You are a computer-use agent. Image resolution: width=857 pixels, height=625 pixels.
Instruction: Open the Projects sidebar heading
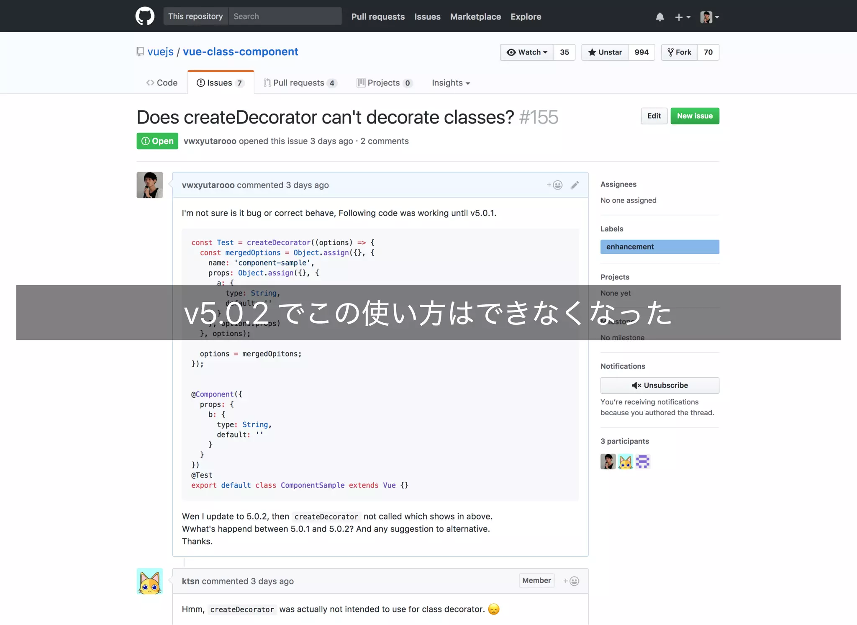tap(615, 277)
